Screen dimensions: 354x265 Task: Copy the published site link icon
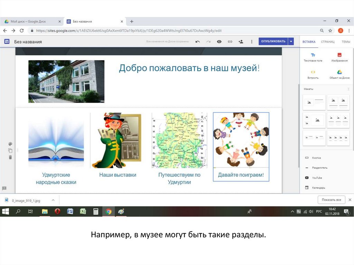tap(230, 41)
